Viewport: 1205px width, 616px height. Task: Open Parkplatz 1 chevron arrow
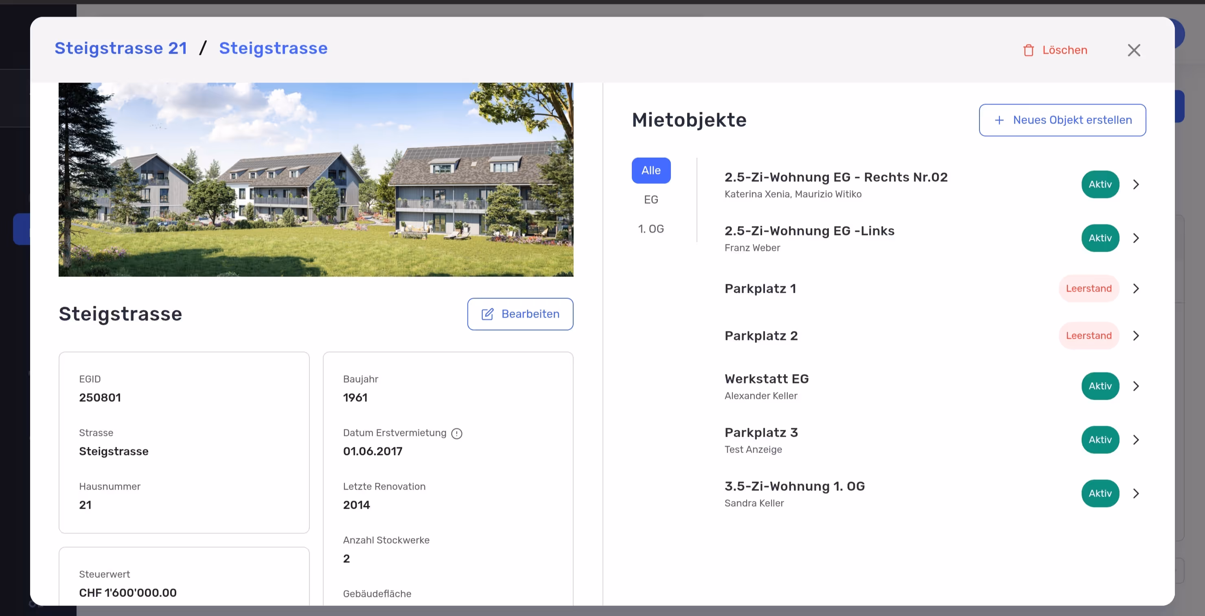click(x=1136, y=288)
